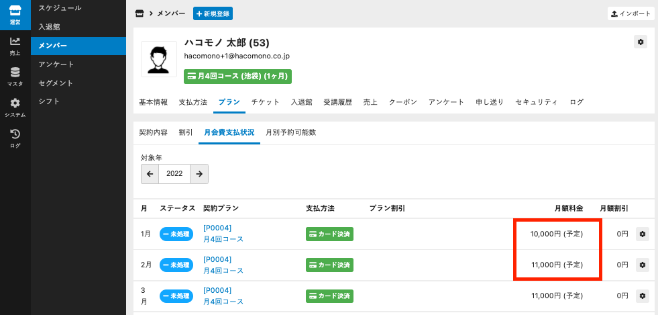Open the [P0004] plan link in 1月 row
The image size is (658, 315).
(x=217, y=228)
